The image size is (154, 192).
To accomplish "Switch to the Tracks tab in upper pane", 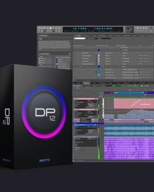I will 78,36.
